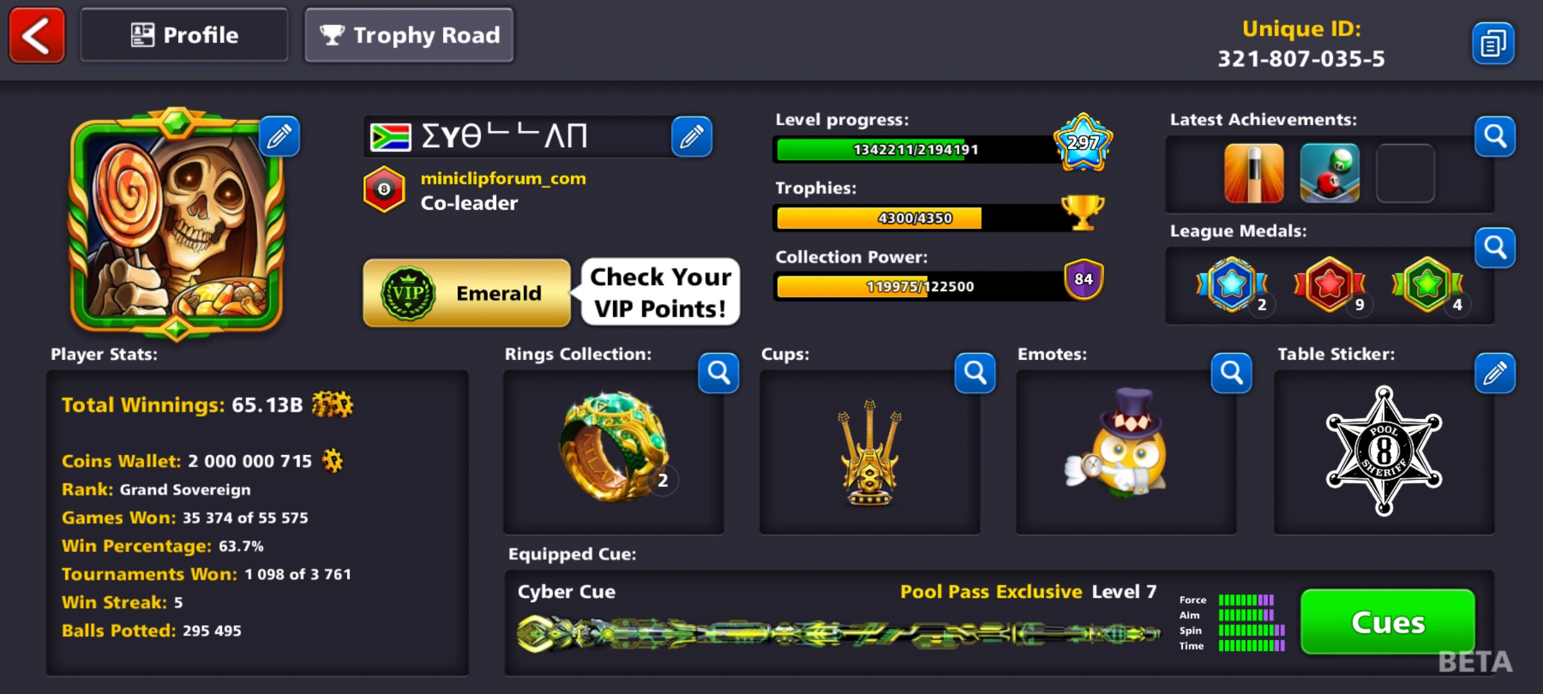Tap the Pool Sheriff table sticker
Image resolution: width=1543 pixels, height=694 pixels.
1384,451
